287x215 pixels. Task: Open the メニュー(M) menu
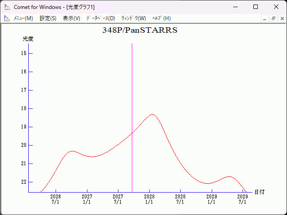tap(23, 18)
